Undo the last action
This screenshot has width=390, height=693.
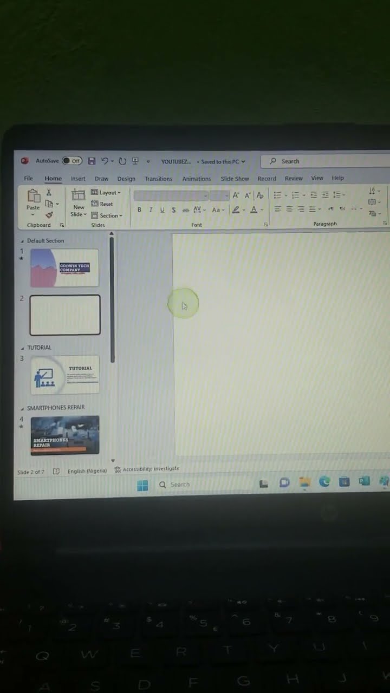[105, 161]
